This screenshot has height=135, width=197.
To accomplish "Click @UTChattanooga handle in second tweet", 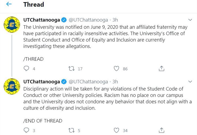I will pos(88,82).
